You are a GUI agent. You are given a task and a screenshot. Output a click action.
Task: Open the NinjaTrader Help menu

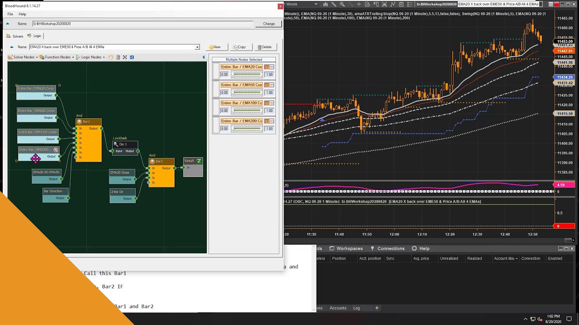point(421,249)
